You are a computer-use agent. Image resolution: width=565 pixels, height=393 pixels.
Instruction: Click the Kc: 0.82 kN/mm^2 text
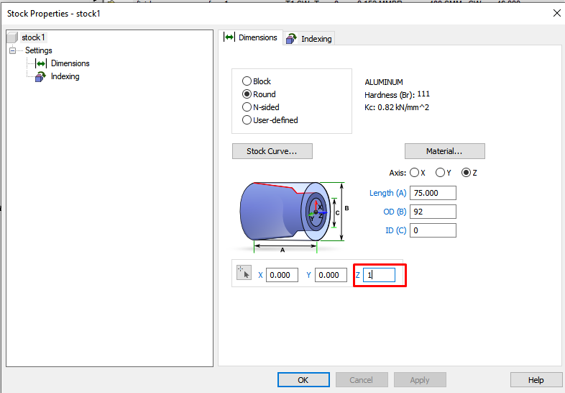pos(397,107)
